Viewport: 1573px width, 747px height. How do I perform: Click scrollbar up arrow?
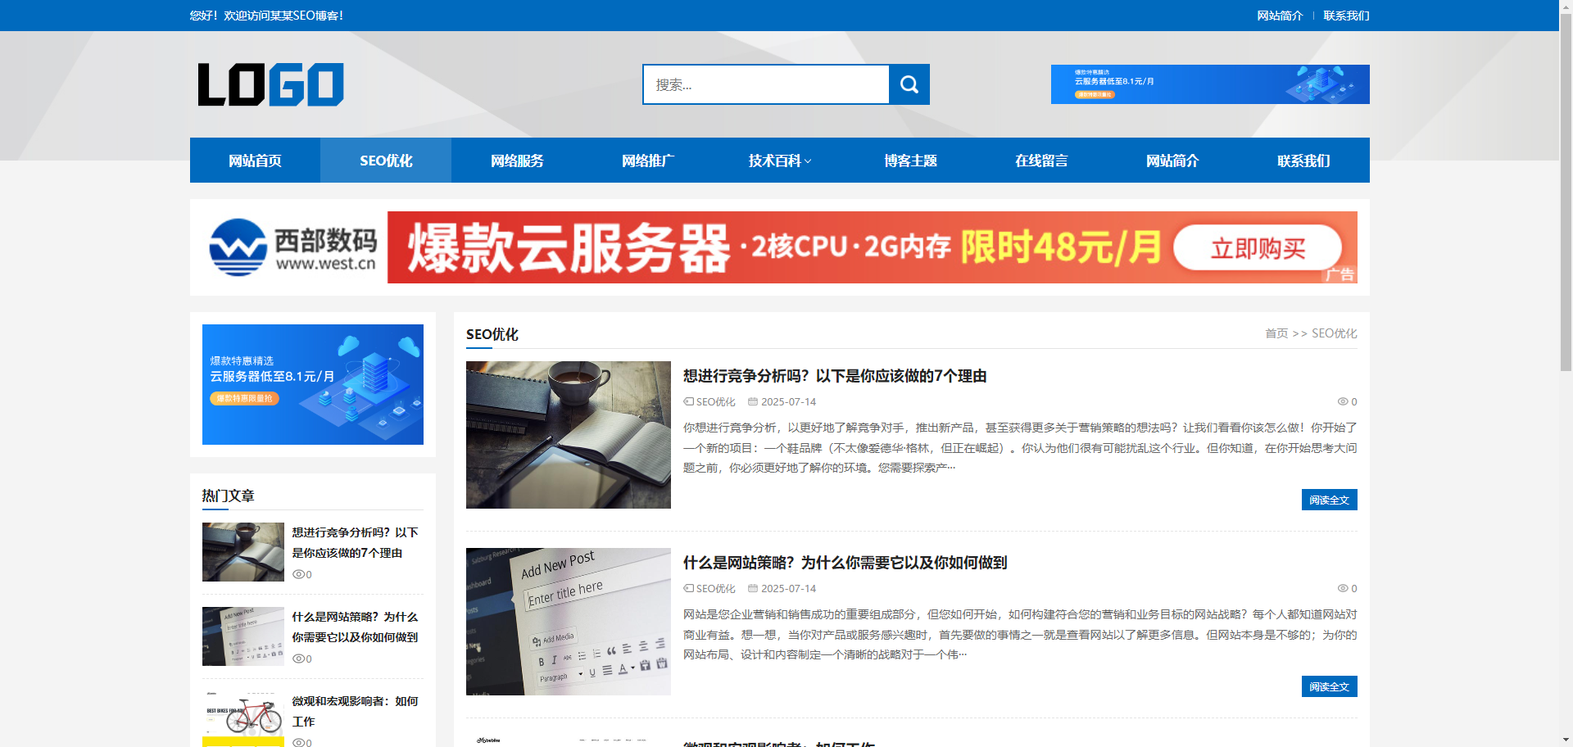point(1566,6)
